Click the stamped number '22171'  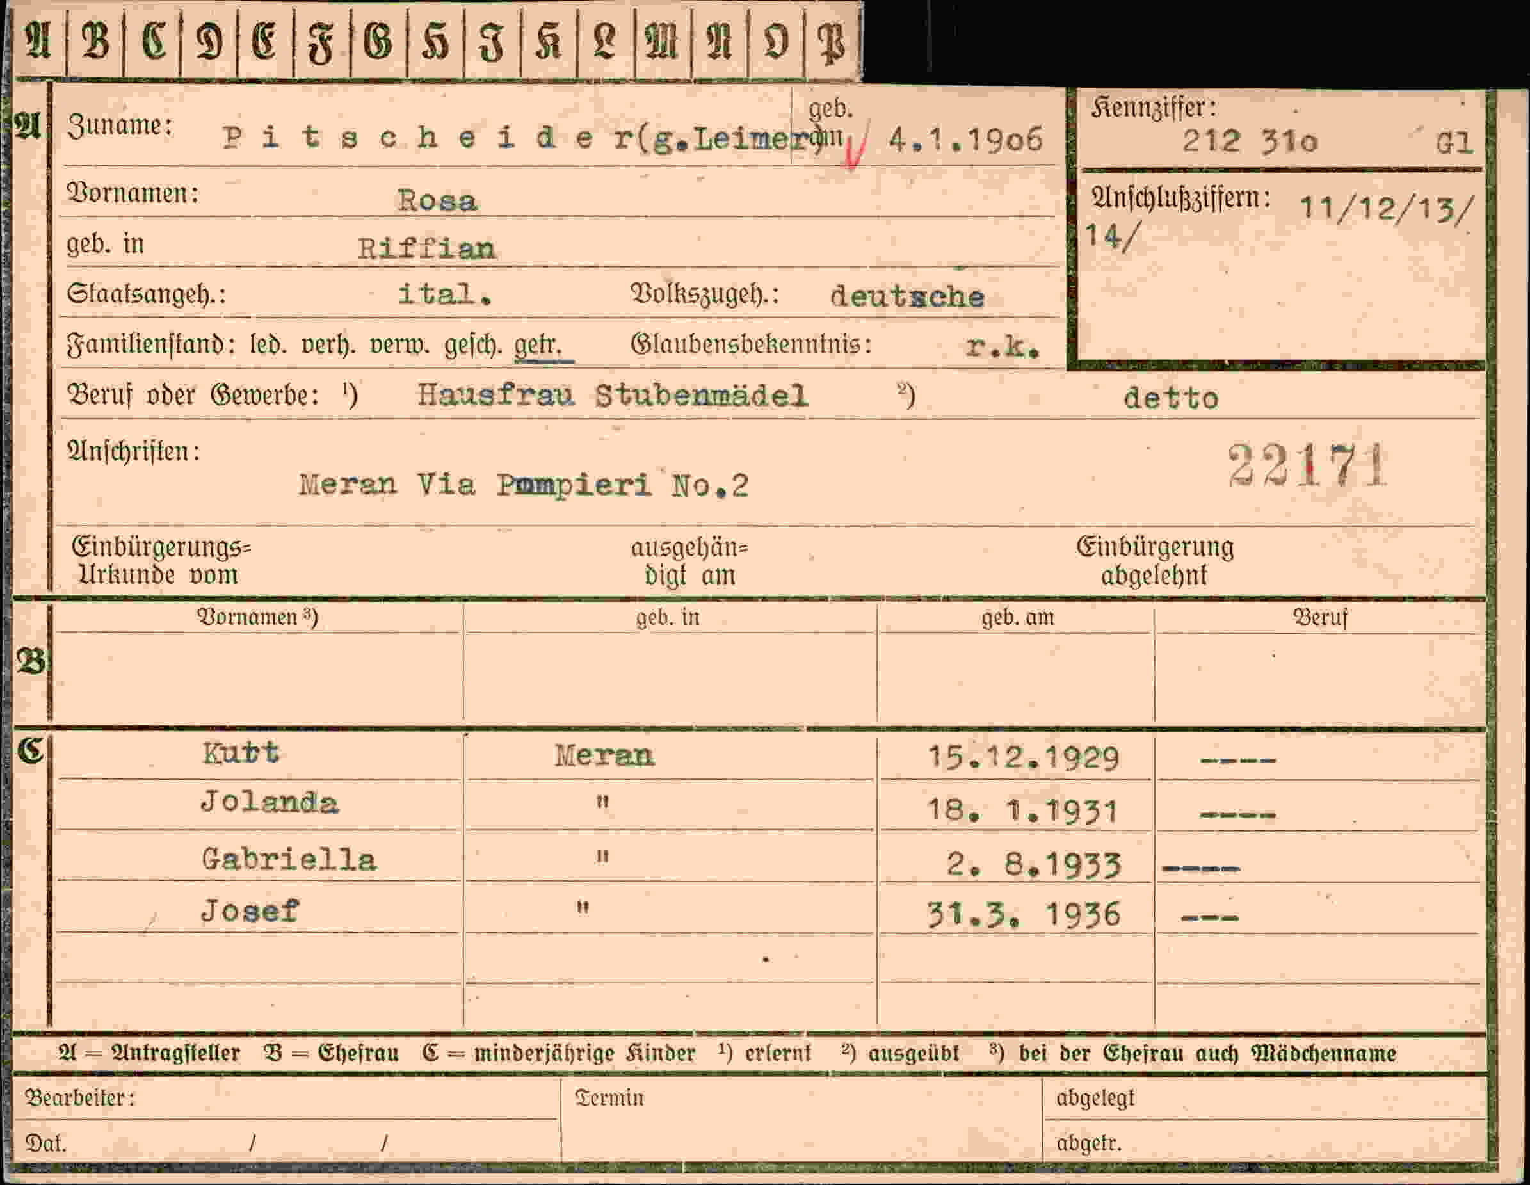(x=1307, y=465)
